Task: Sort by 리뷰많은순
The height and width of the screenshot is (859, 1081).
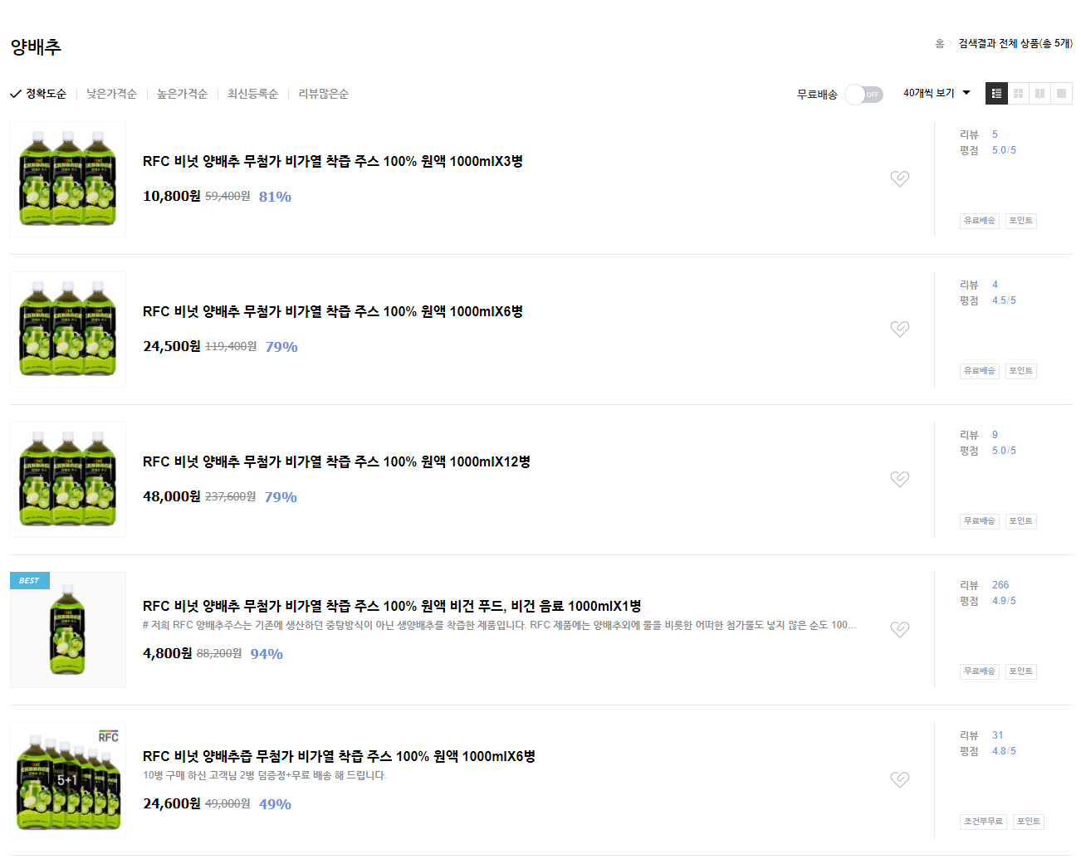Action: (323, 94)
